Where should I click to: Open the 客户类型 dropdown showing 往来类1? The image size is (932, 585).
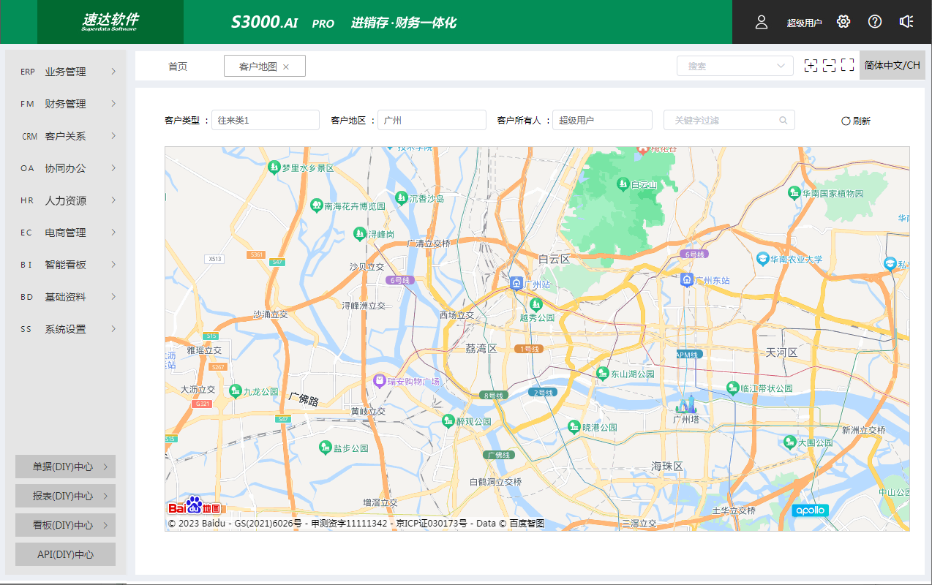266,120
